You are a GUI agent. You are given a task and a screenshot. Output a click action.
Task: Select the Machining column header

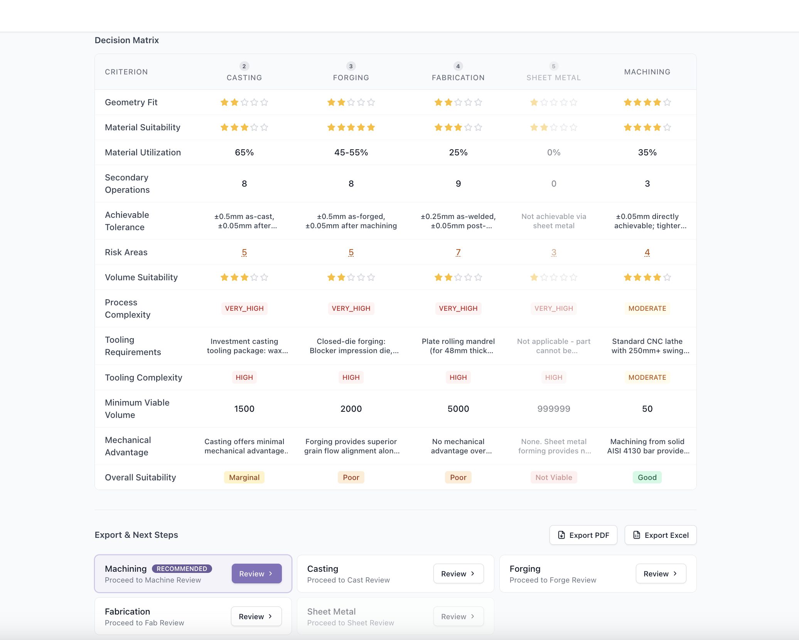[x=647, y=72]
